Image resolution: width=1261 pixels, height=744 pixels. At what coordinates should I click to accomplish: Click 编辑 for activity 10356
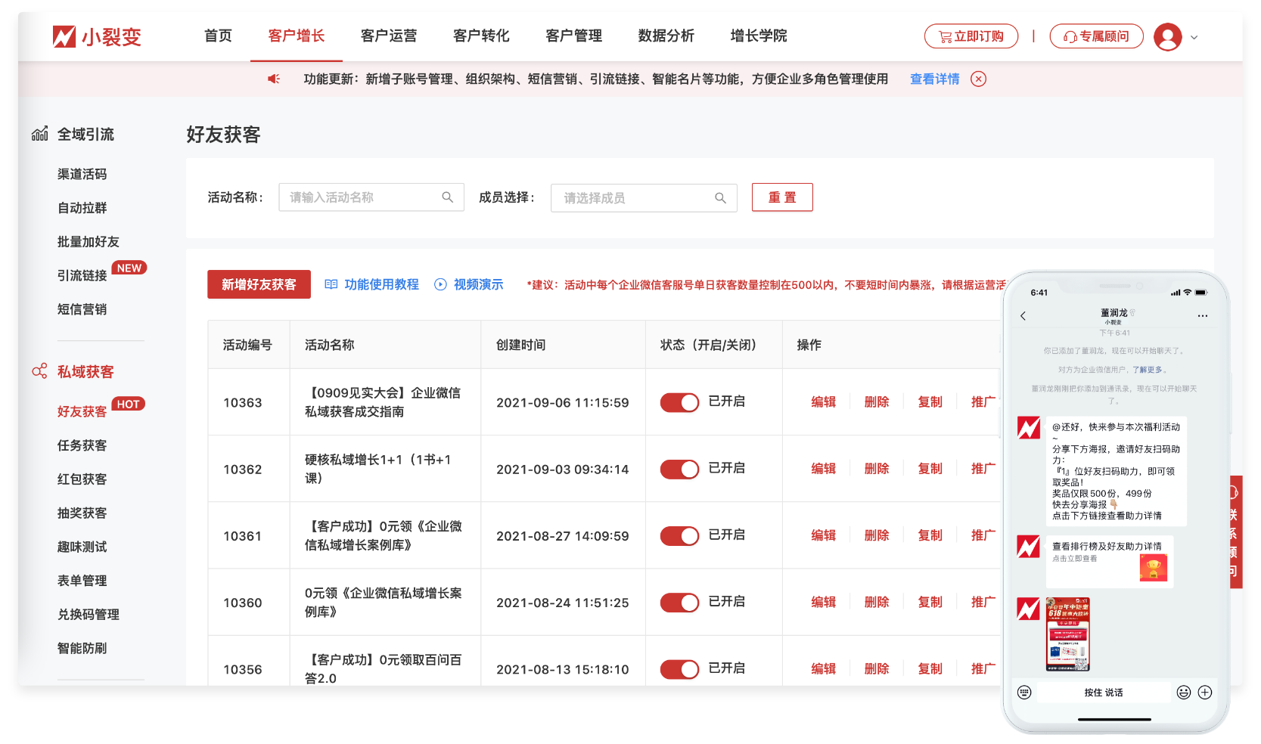click(823, 668)
